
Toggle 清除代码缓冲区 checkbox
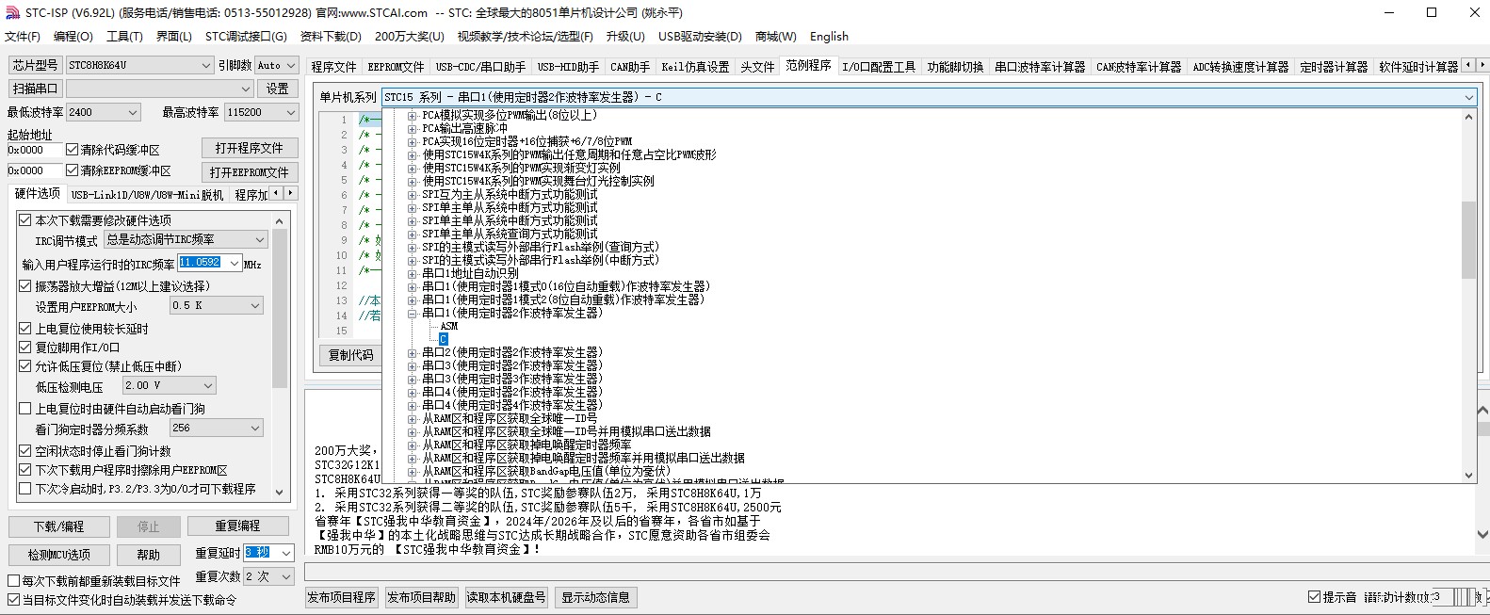coord(73,150)
